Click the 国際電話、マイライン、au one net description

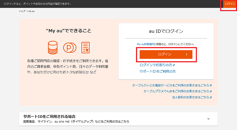(x=76, y=121)
